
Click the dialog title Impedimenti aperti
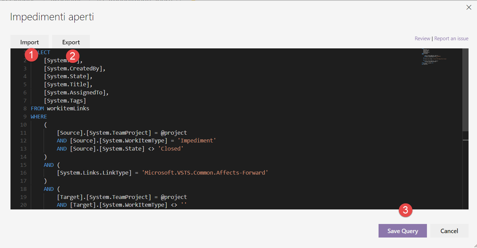pos(52,17)
